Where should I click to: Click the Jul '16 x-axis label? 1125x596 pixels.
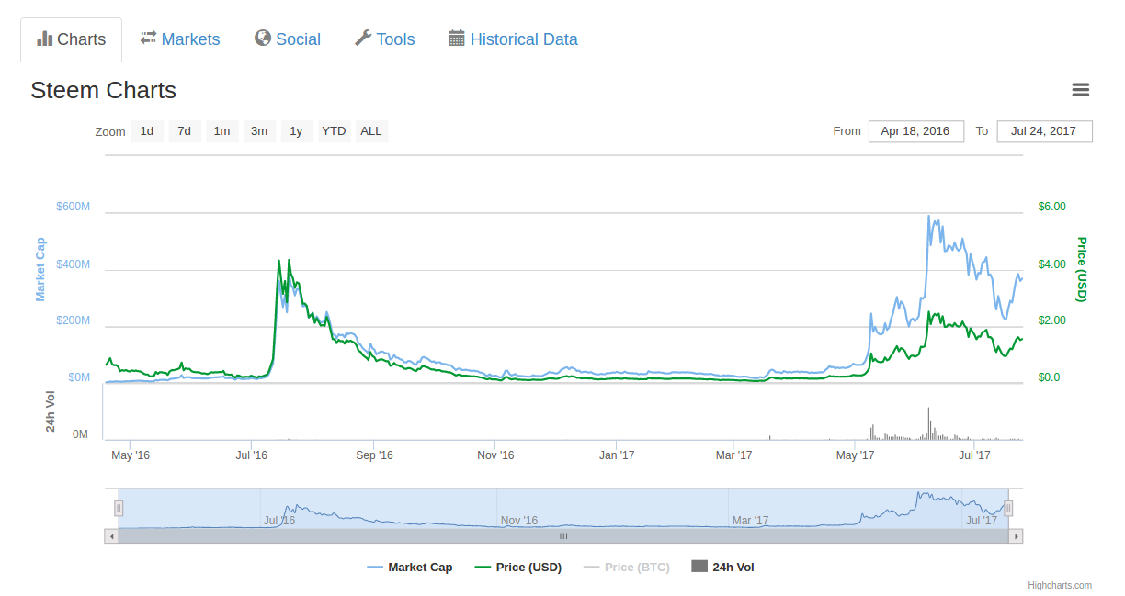click(x=251, y=455)
